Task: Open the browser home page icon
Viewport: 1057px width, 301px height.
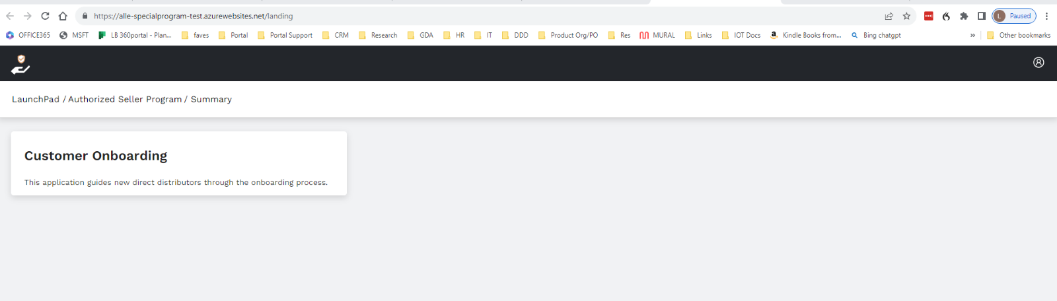Action: click(x=63, y=16)
